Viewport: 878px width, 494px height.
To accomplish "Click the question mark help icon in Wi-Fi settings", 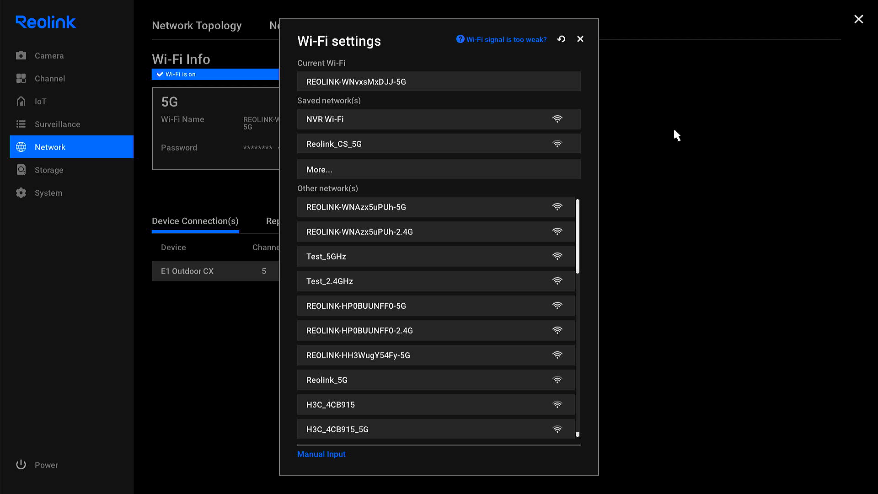I will (x=460, y=39).
